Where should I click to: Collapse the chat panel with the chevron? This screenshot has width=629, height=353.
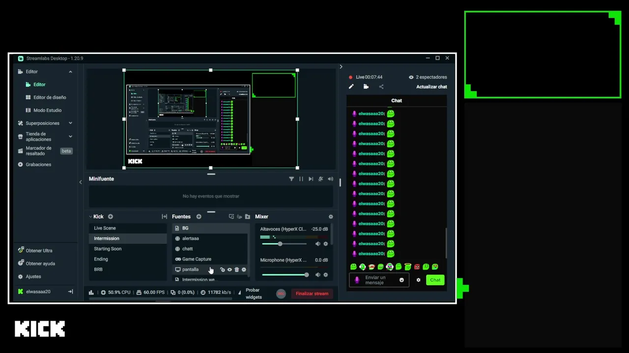tap(341, 67)
